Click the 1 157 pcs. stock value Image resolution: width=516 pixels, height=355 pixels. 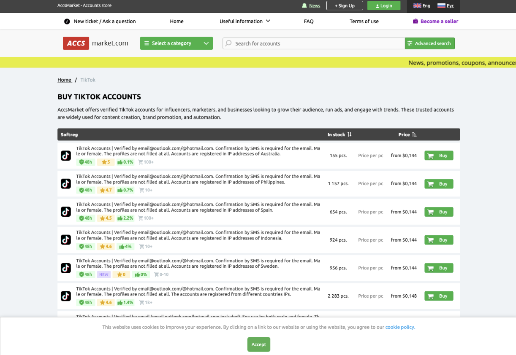(x=338, y=184)
